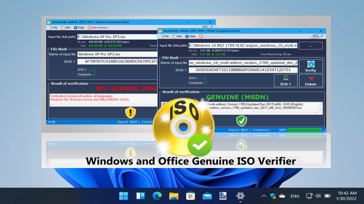Click the Windows Security tray icon

pos(273,196)
